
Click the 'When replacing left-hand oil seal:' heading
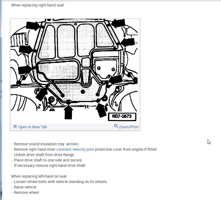[39, 176]
